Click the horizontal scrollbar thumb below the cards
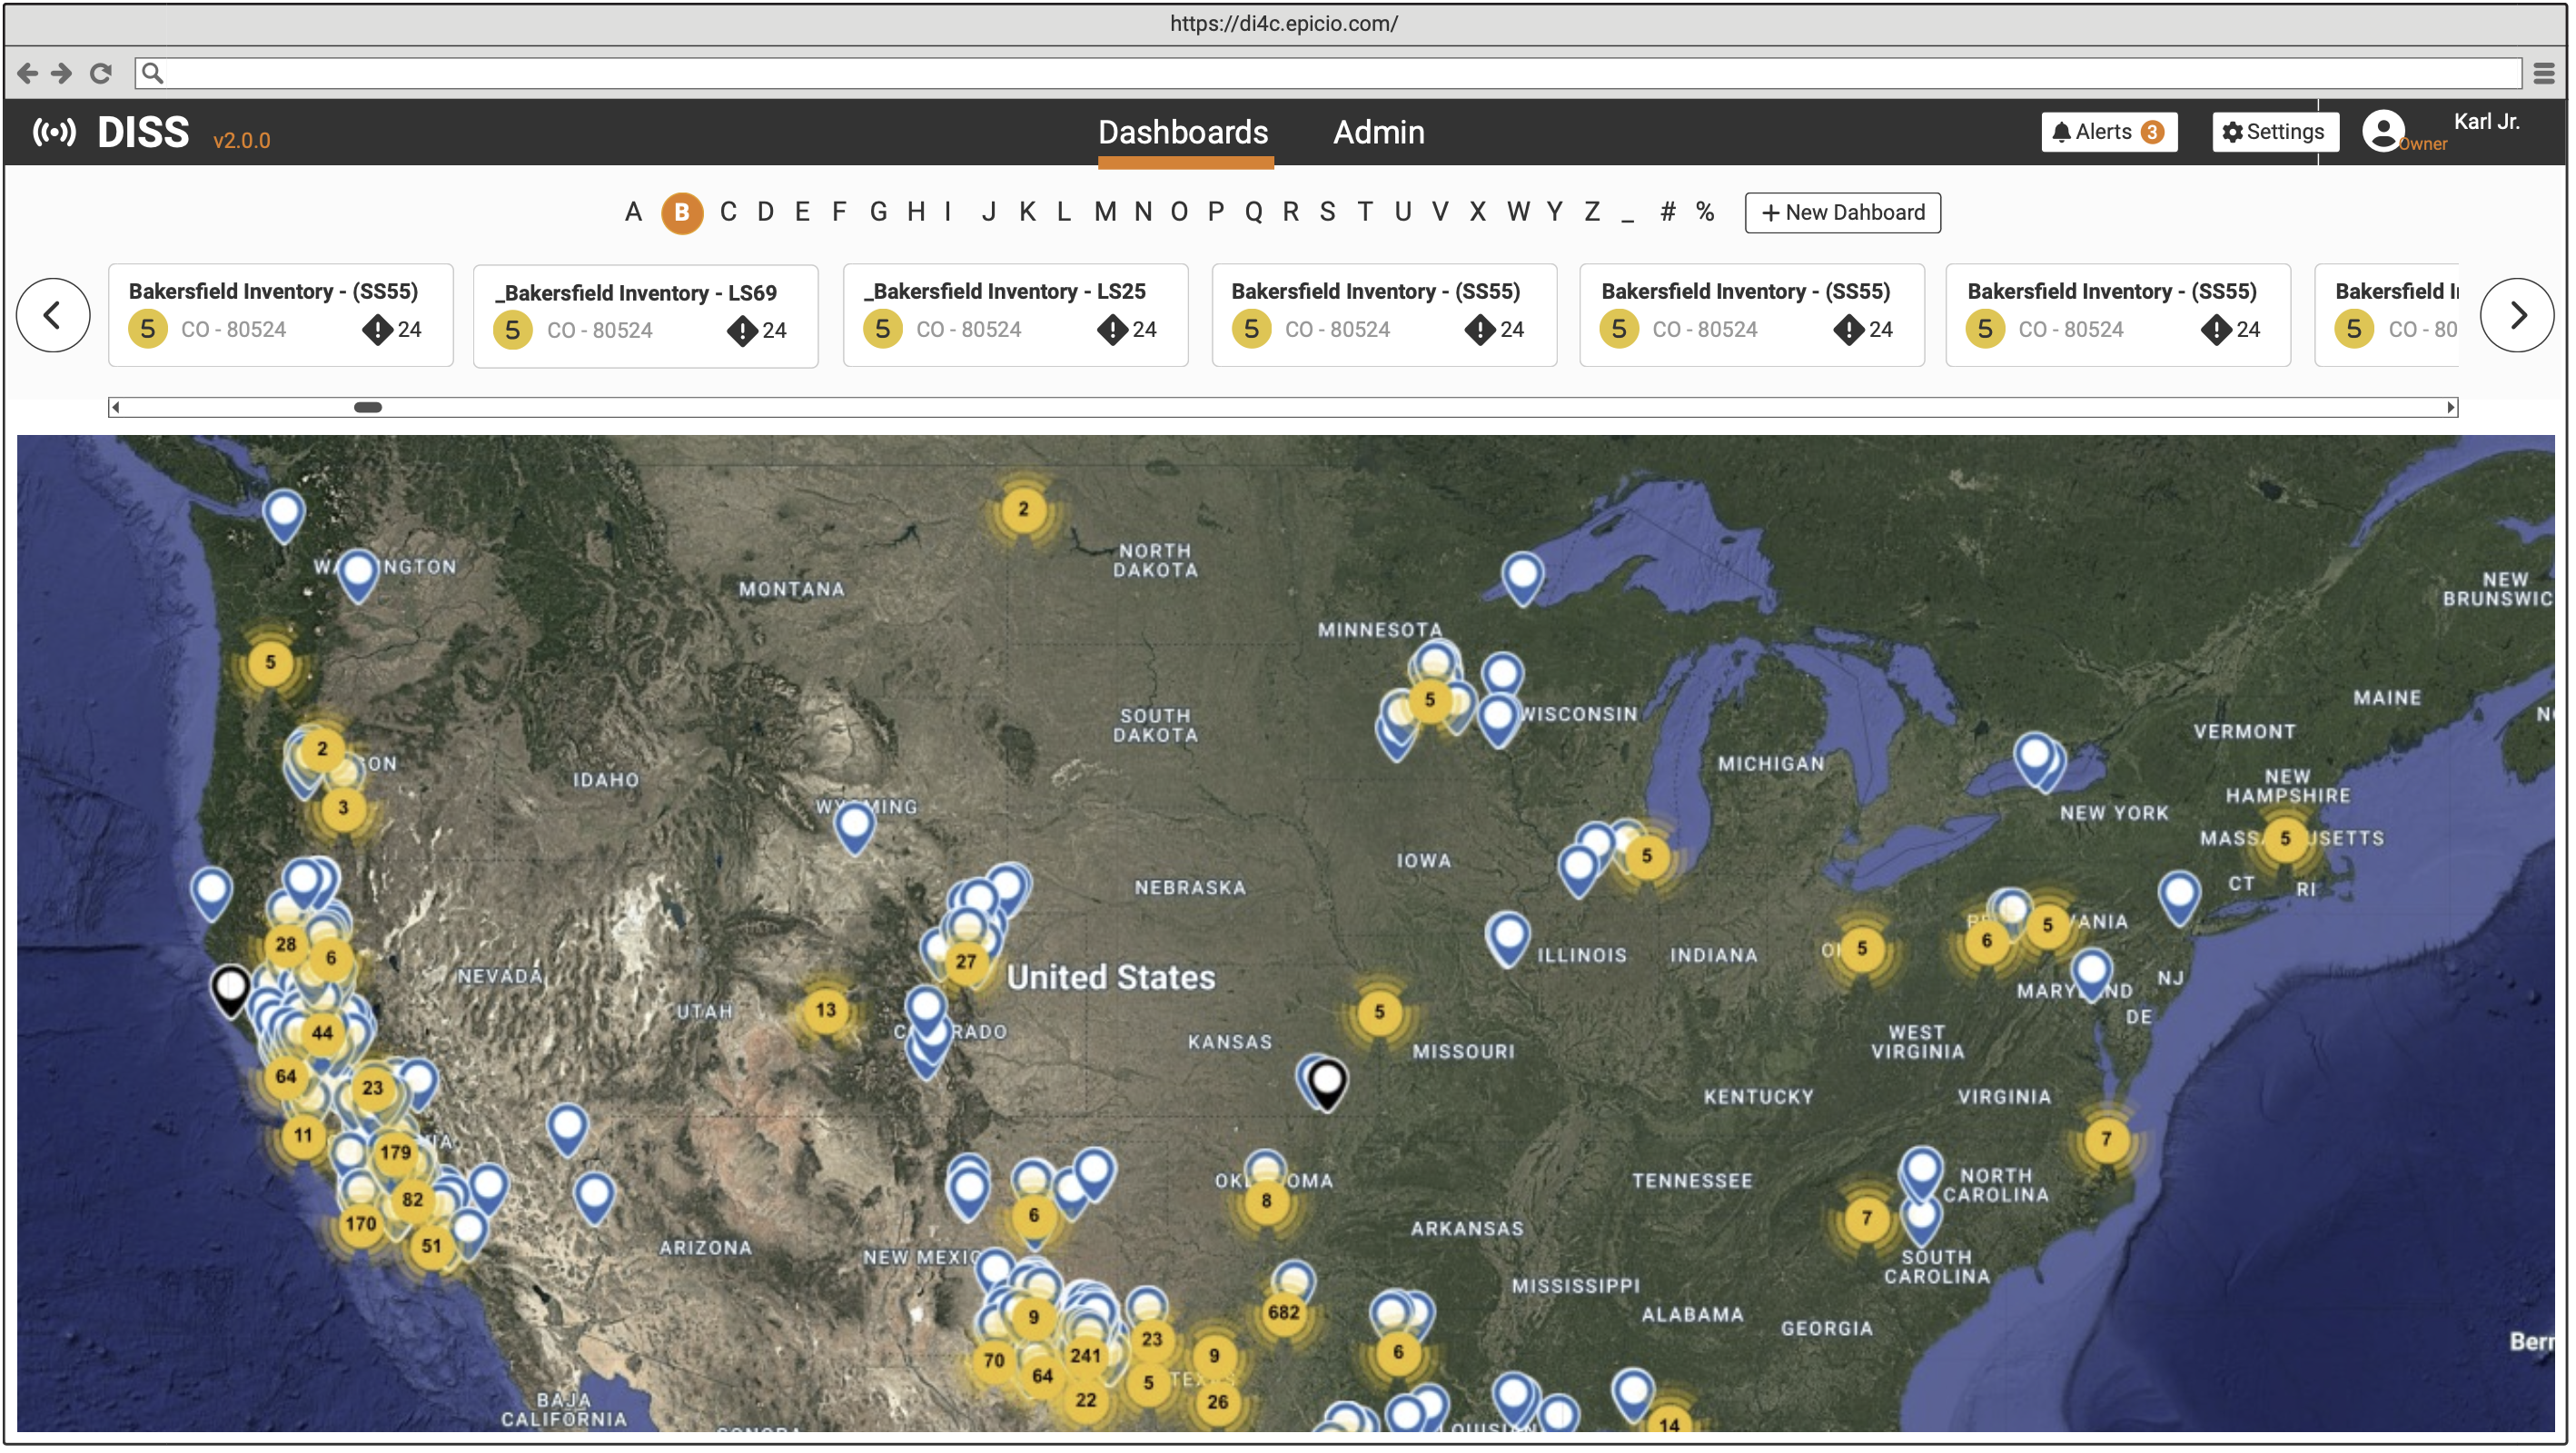This screenshot has width=2576, height=1453. click(368, 407)
